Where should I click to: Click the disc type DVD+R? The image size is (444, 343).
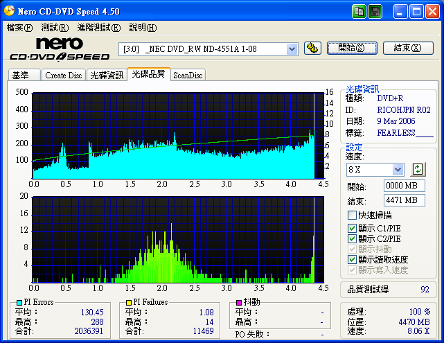coord(390,98)
